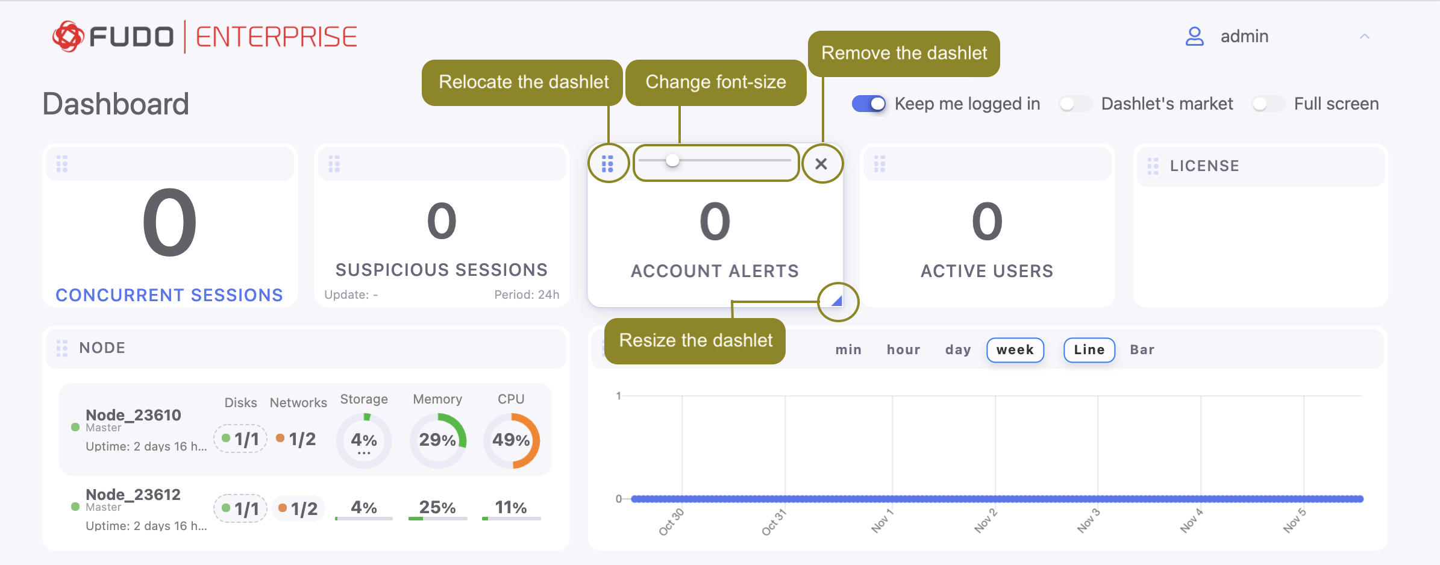Image resolution: width=1440 pixels, height=565 pixels.
Task: Switch the chart period to hour
Action: click(x=903, y=350)
